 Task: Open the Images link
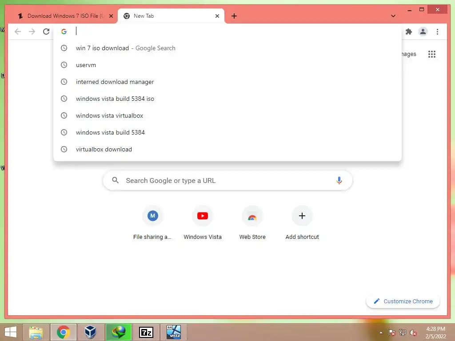tap(409, 54)
